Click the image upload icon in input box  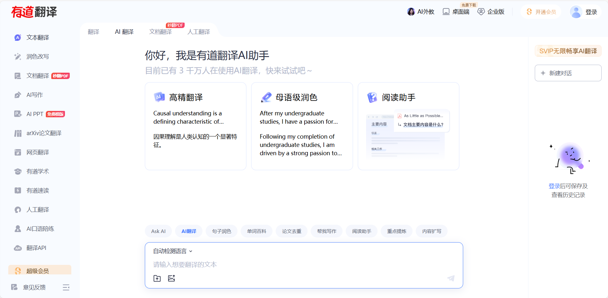click(172, 278)
